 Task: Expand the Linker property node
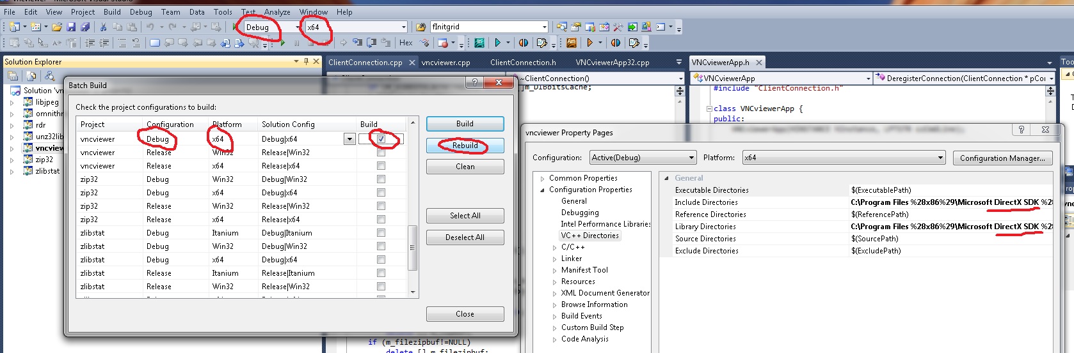pyautogui.click(x=555, y=259)
